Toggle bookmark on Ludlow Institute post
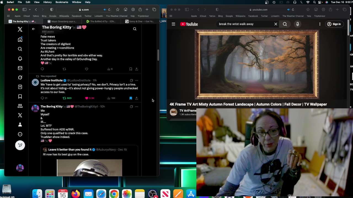 tap(131, 98)
